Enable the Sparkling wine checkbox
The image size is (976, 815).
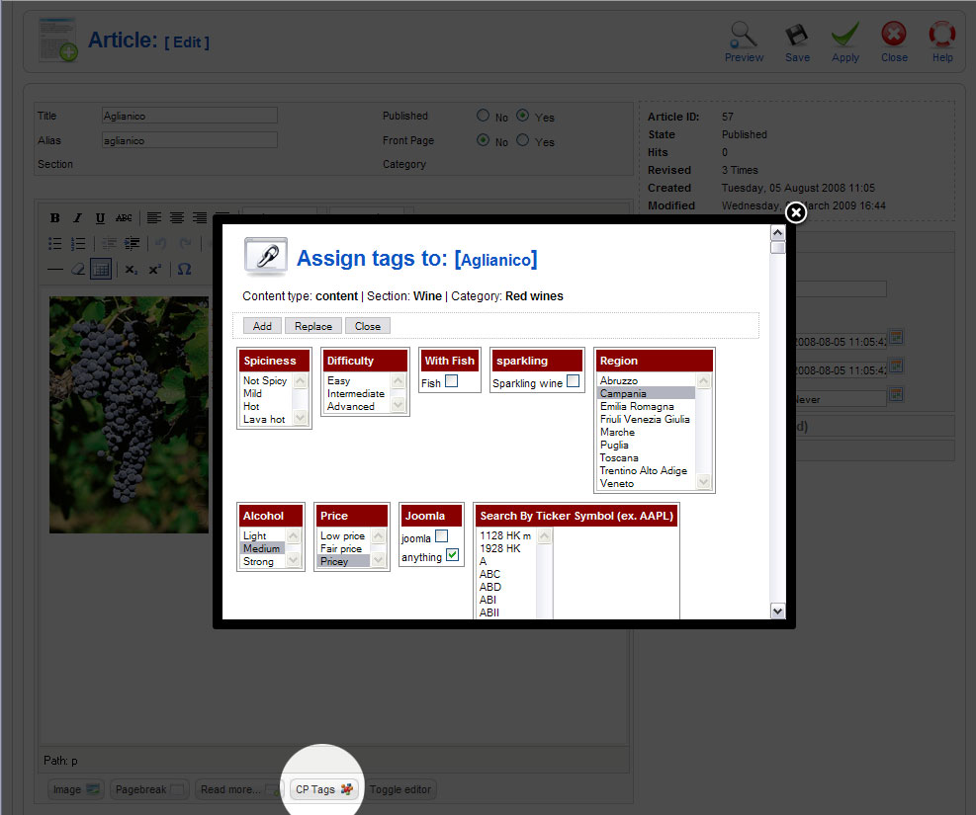tap(573, 381)
